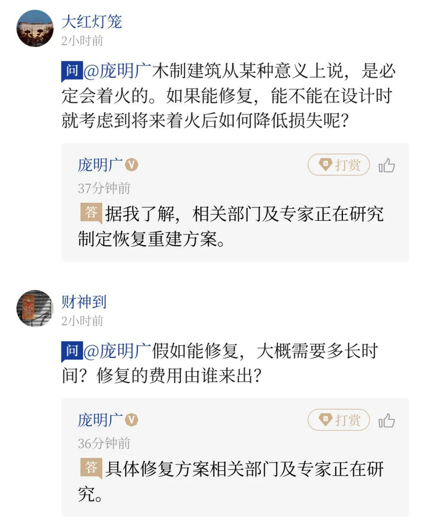
Task: Click the 答 tag icon in second answer
Action: (91, 468)
